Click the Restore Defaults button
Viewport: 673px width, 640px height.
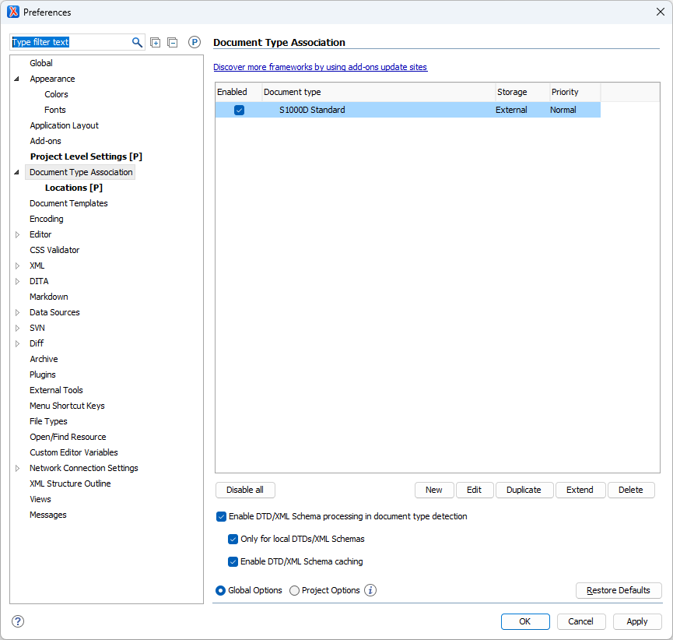tap(618, 590)
